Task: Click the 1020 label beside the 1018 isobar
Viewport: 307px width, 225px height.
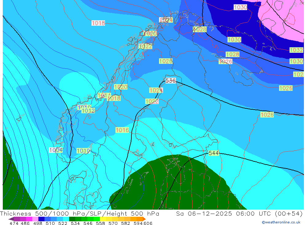Action: point(121,87)
